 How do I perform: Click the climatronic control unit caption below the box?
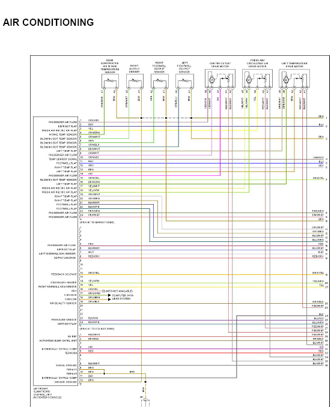[47, 393]
